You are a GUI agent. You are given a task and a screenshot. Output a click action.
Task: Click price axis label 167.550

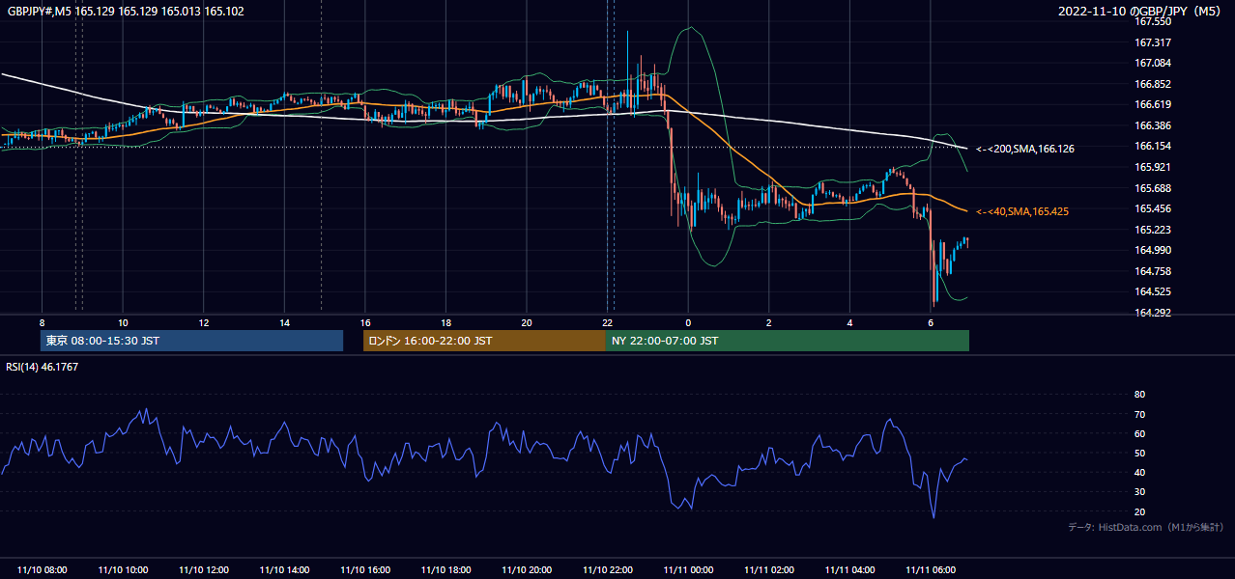click(1153, 21)
